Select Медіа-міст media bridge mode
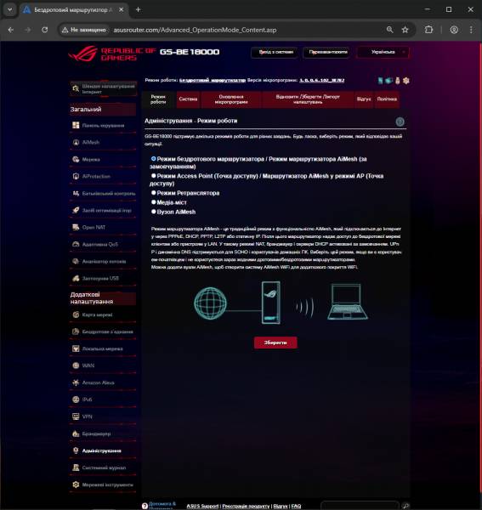This screenshot has height=510, width=482. [154, 202]
